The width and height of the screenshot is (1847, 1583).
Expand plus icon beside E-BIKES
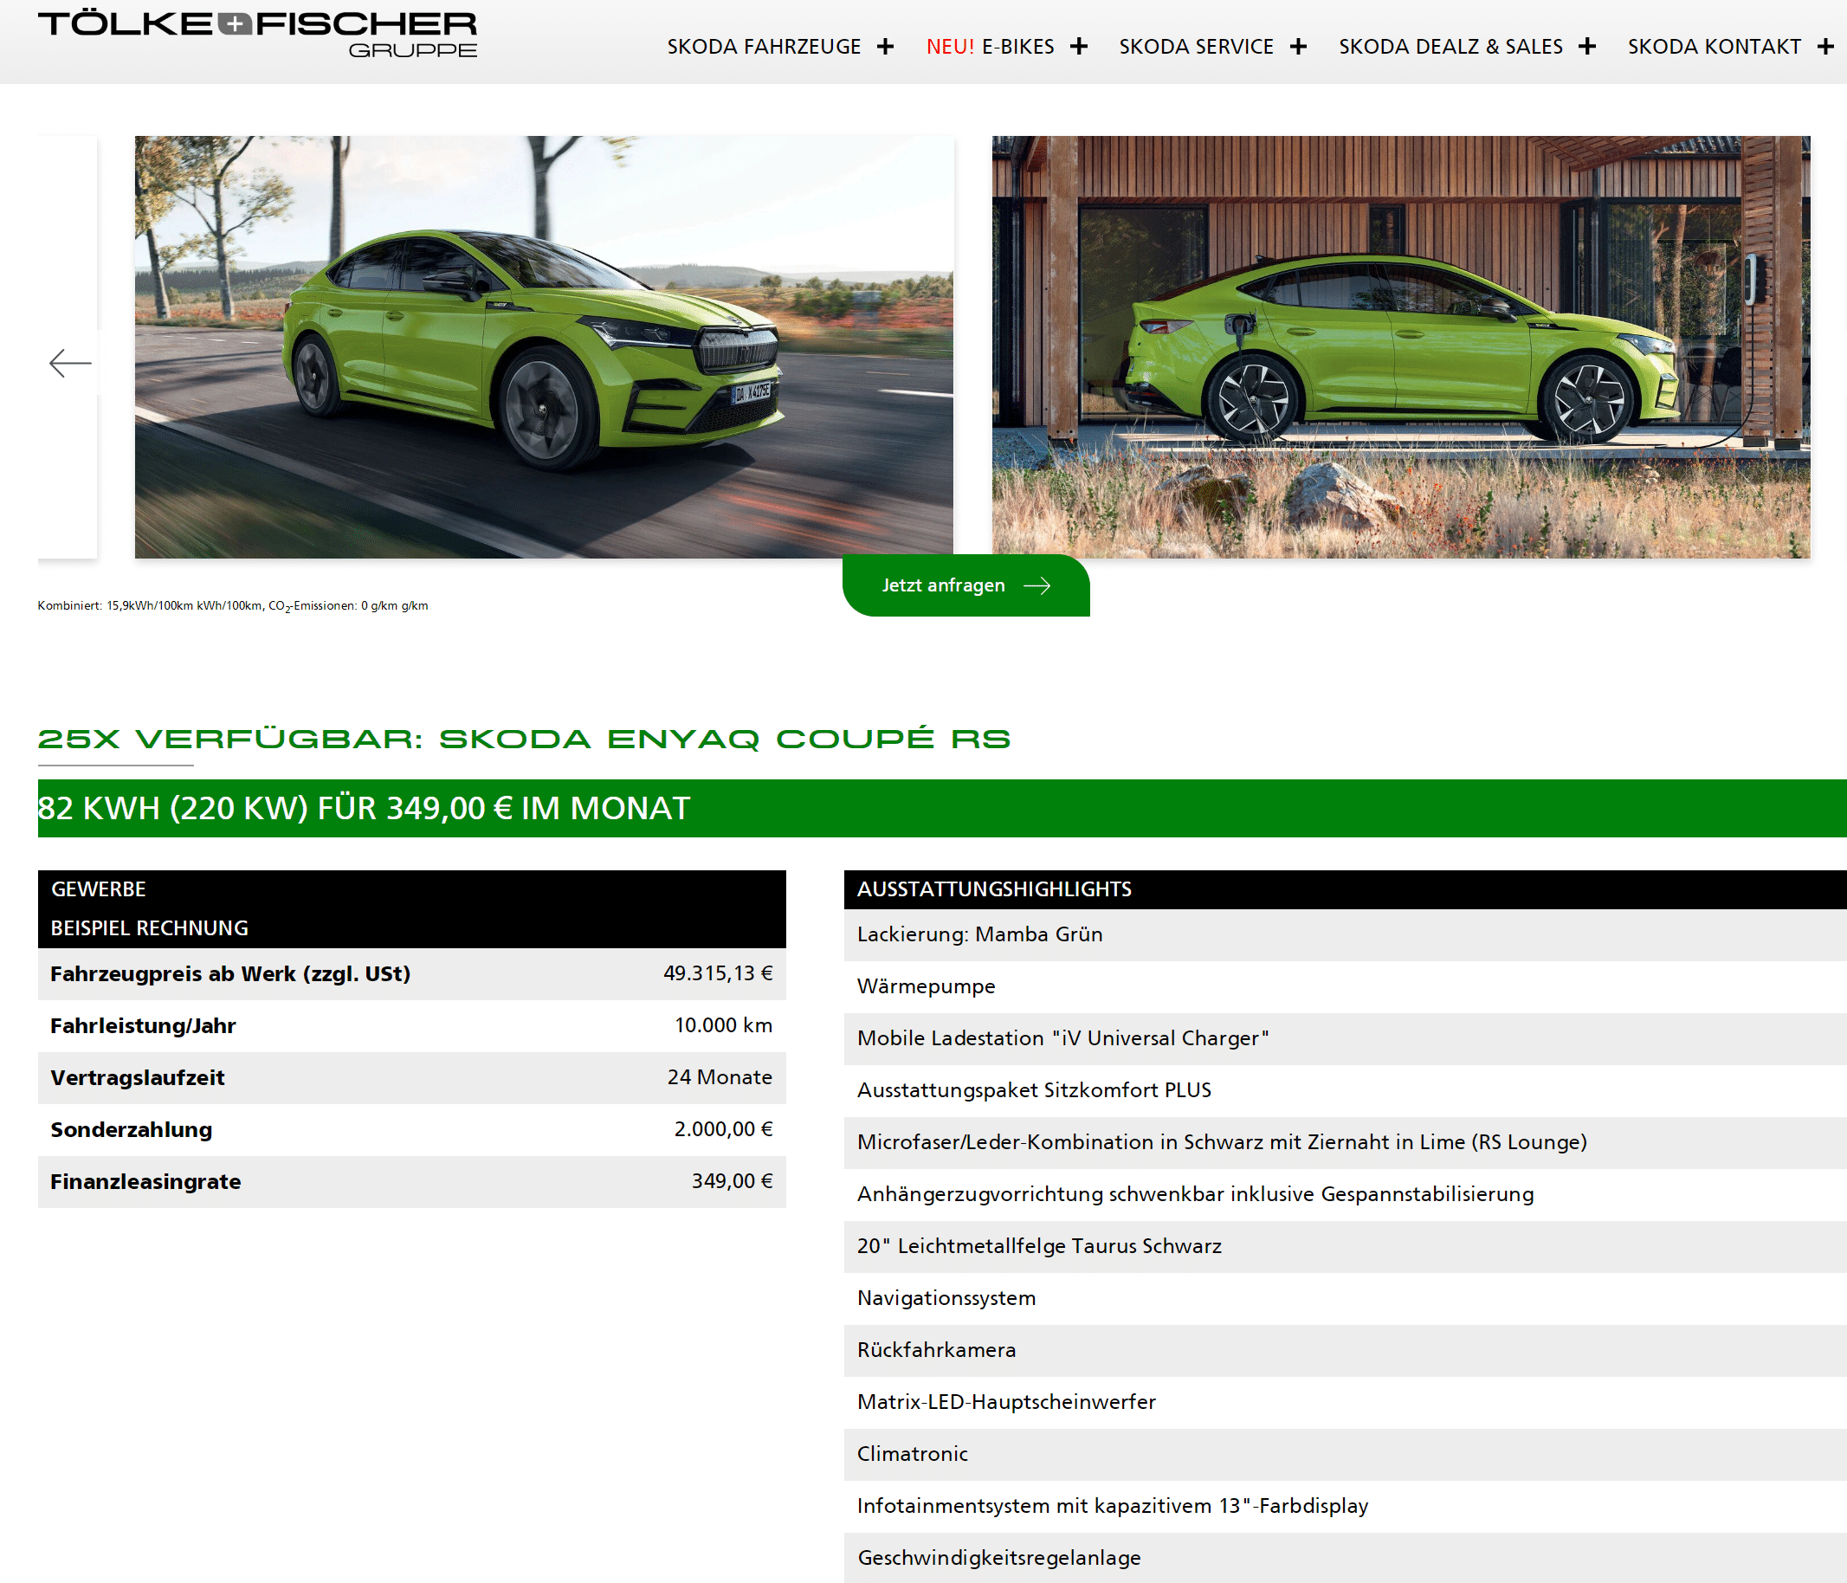1079,47
